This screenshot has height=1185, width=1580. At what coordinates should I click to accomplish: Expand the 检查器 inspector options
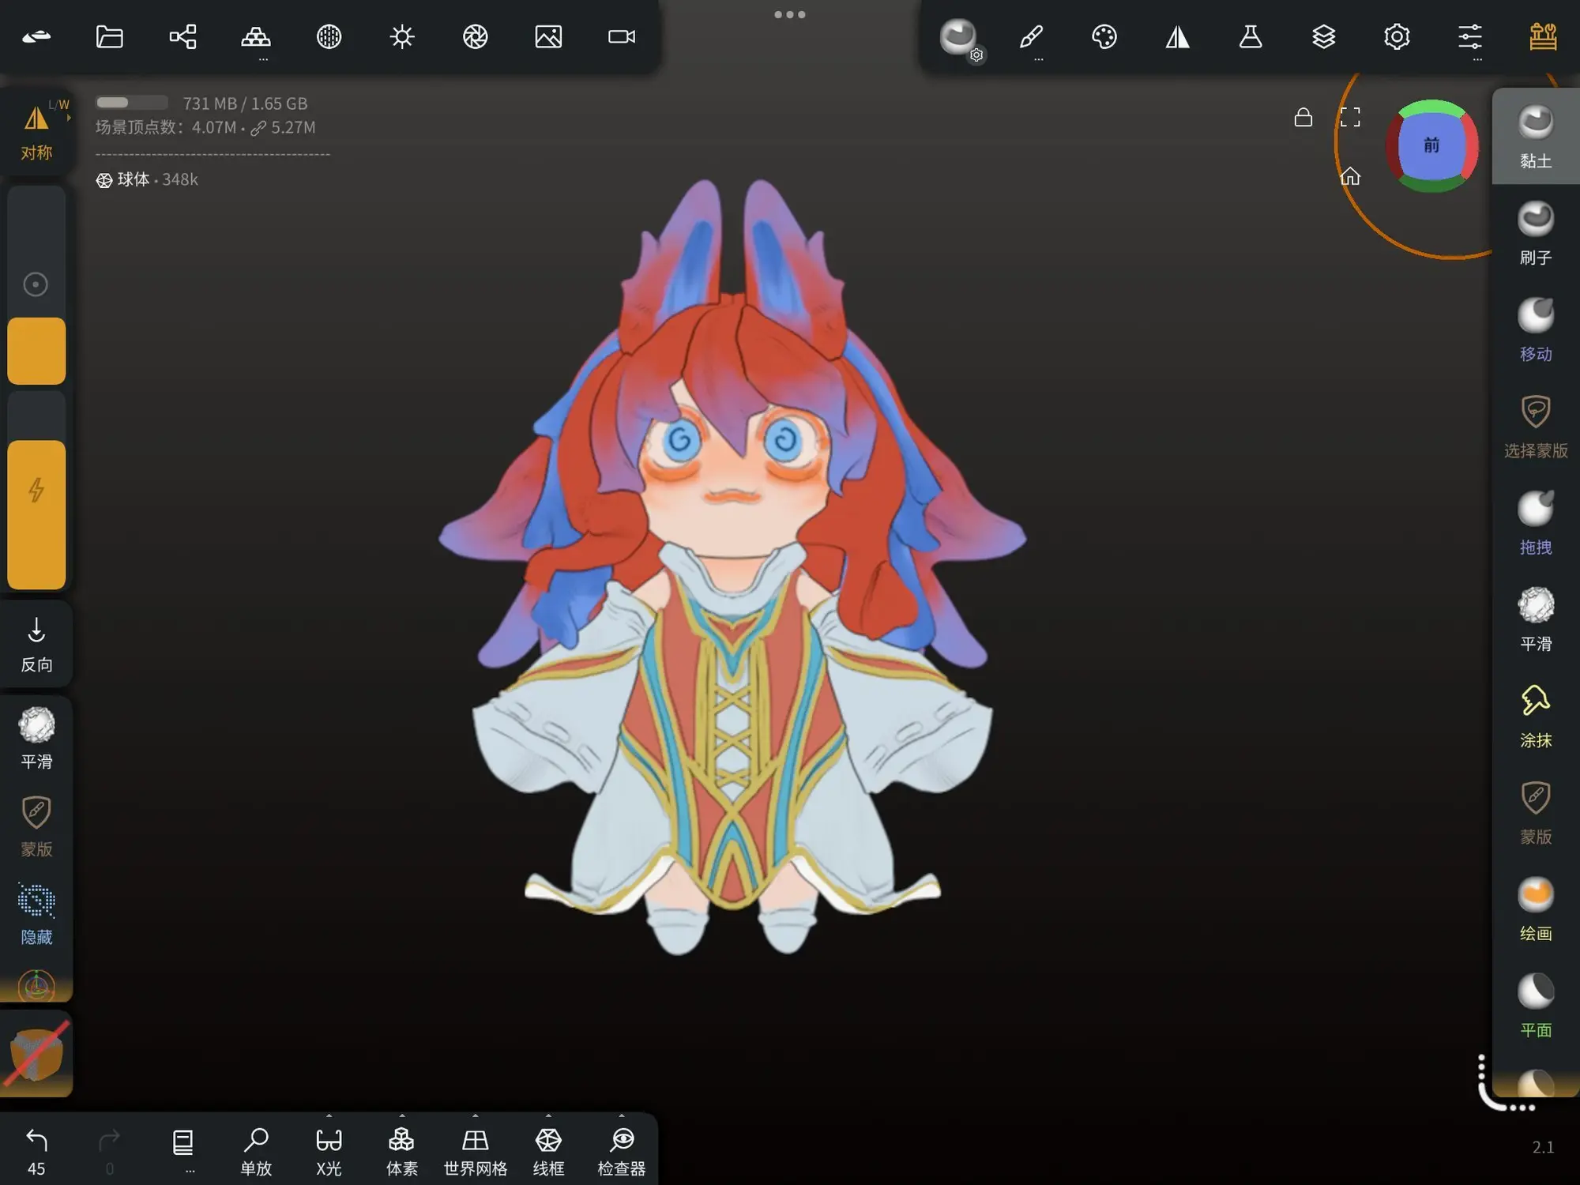click(x=621, y=1116)
